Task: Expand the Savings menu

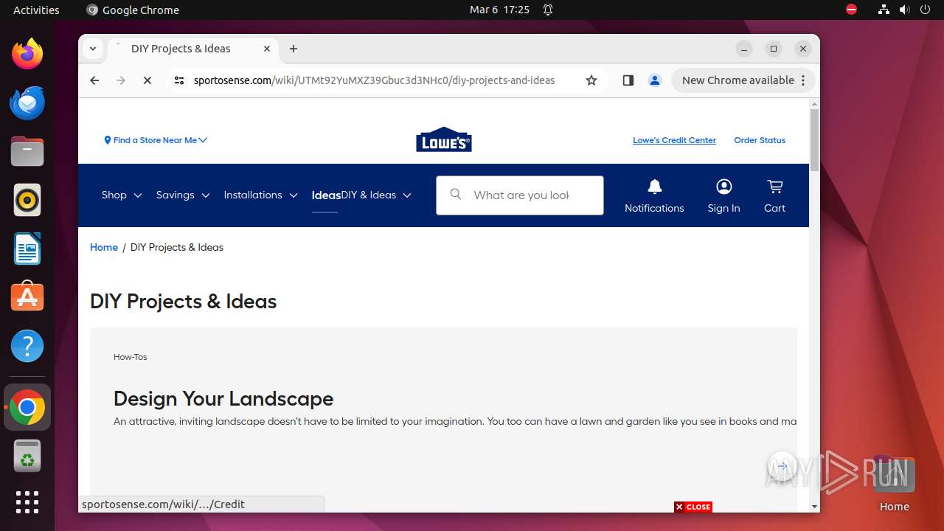Action: pyautogui.click(x=183, y=195)
